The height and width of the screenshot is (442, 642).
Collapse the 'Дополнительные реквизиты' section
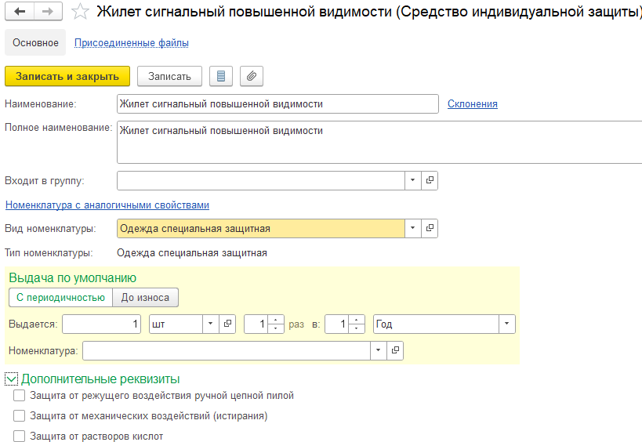coord(12,379)
